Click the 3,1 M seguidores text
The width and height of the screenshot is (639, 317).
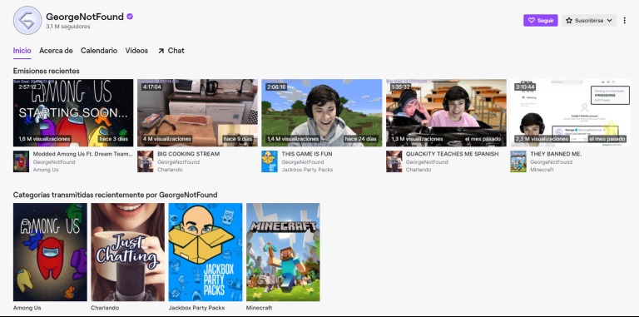pos(68,27)
